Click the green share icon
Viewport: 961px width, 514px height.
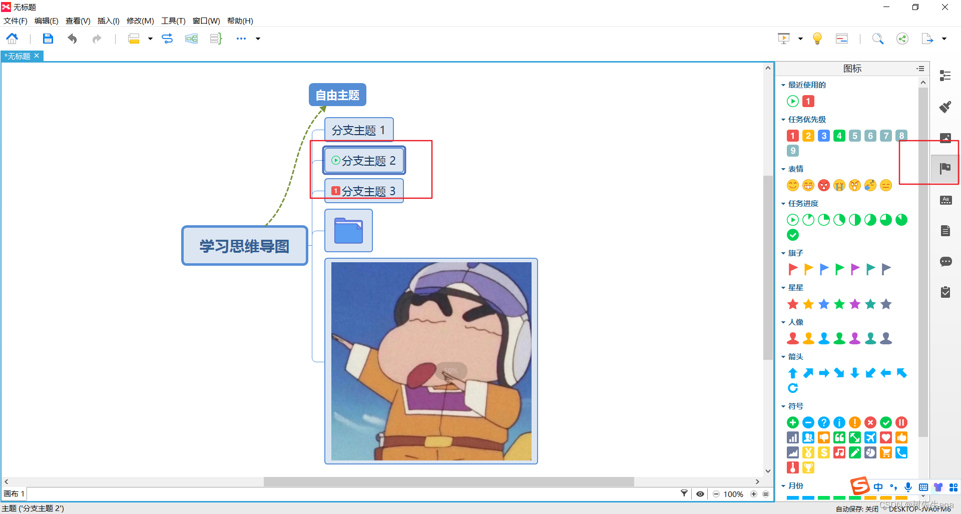coord(902,39)
